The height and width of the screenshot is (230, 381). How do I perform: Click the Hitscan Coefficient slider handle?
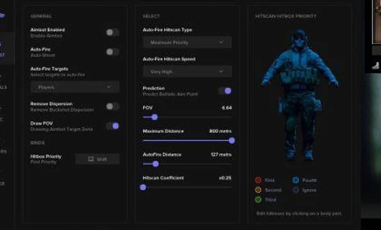click(x=143, y=187)
